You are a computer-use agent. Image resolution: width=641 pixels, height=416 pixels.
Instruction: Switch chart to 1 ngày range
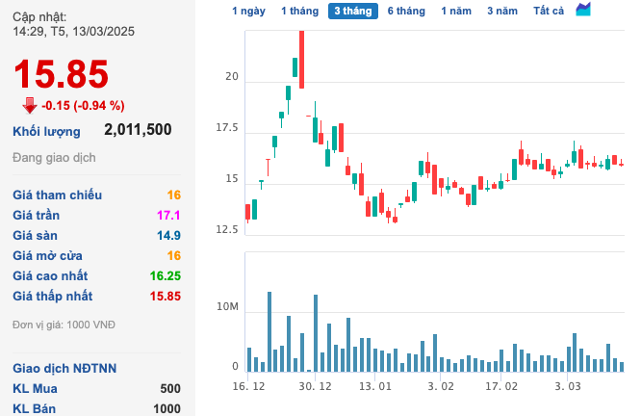tap(248, 11)
